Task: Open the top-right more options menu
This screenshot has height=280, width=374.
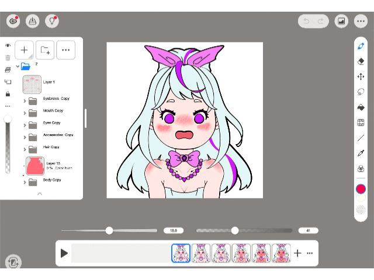Action: [361, 22]
